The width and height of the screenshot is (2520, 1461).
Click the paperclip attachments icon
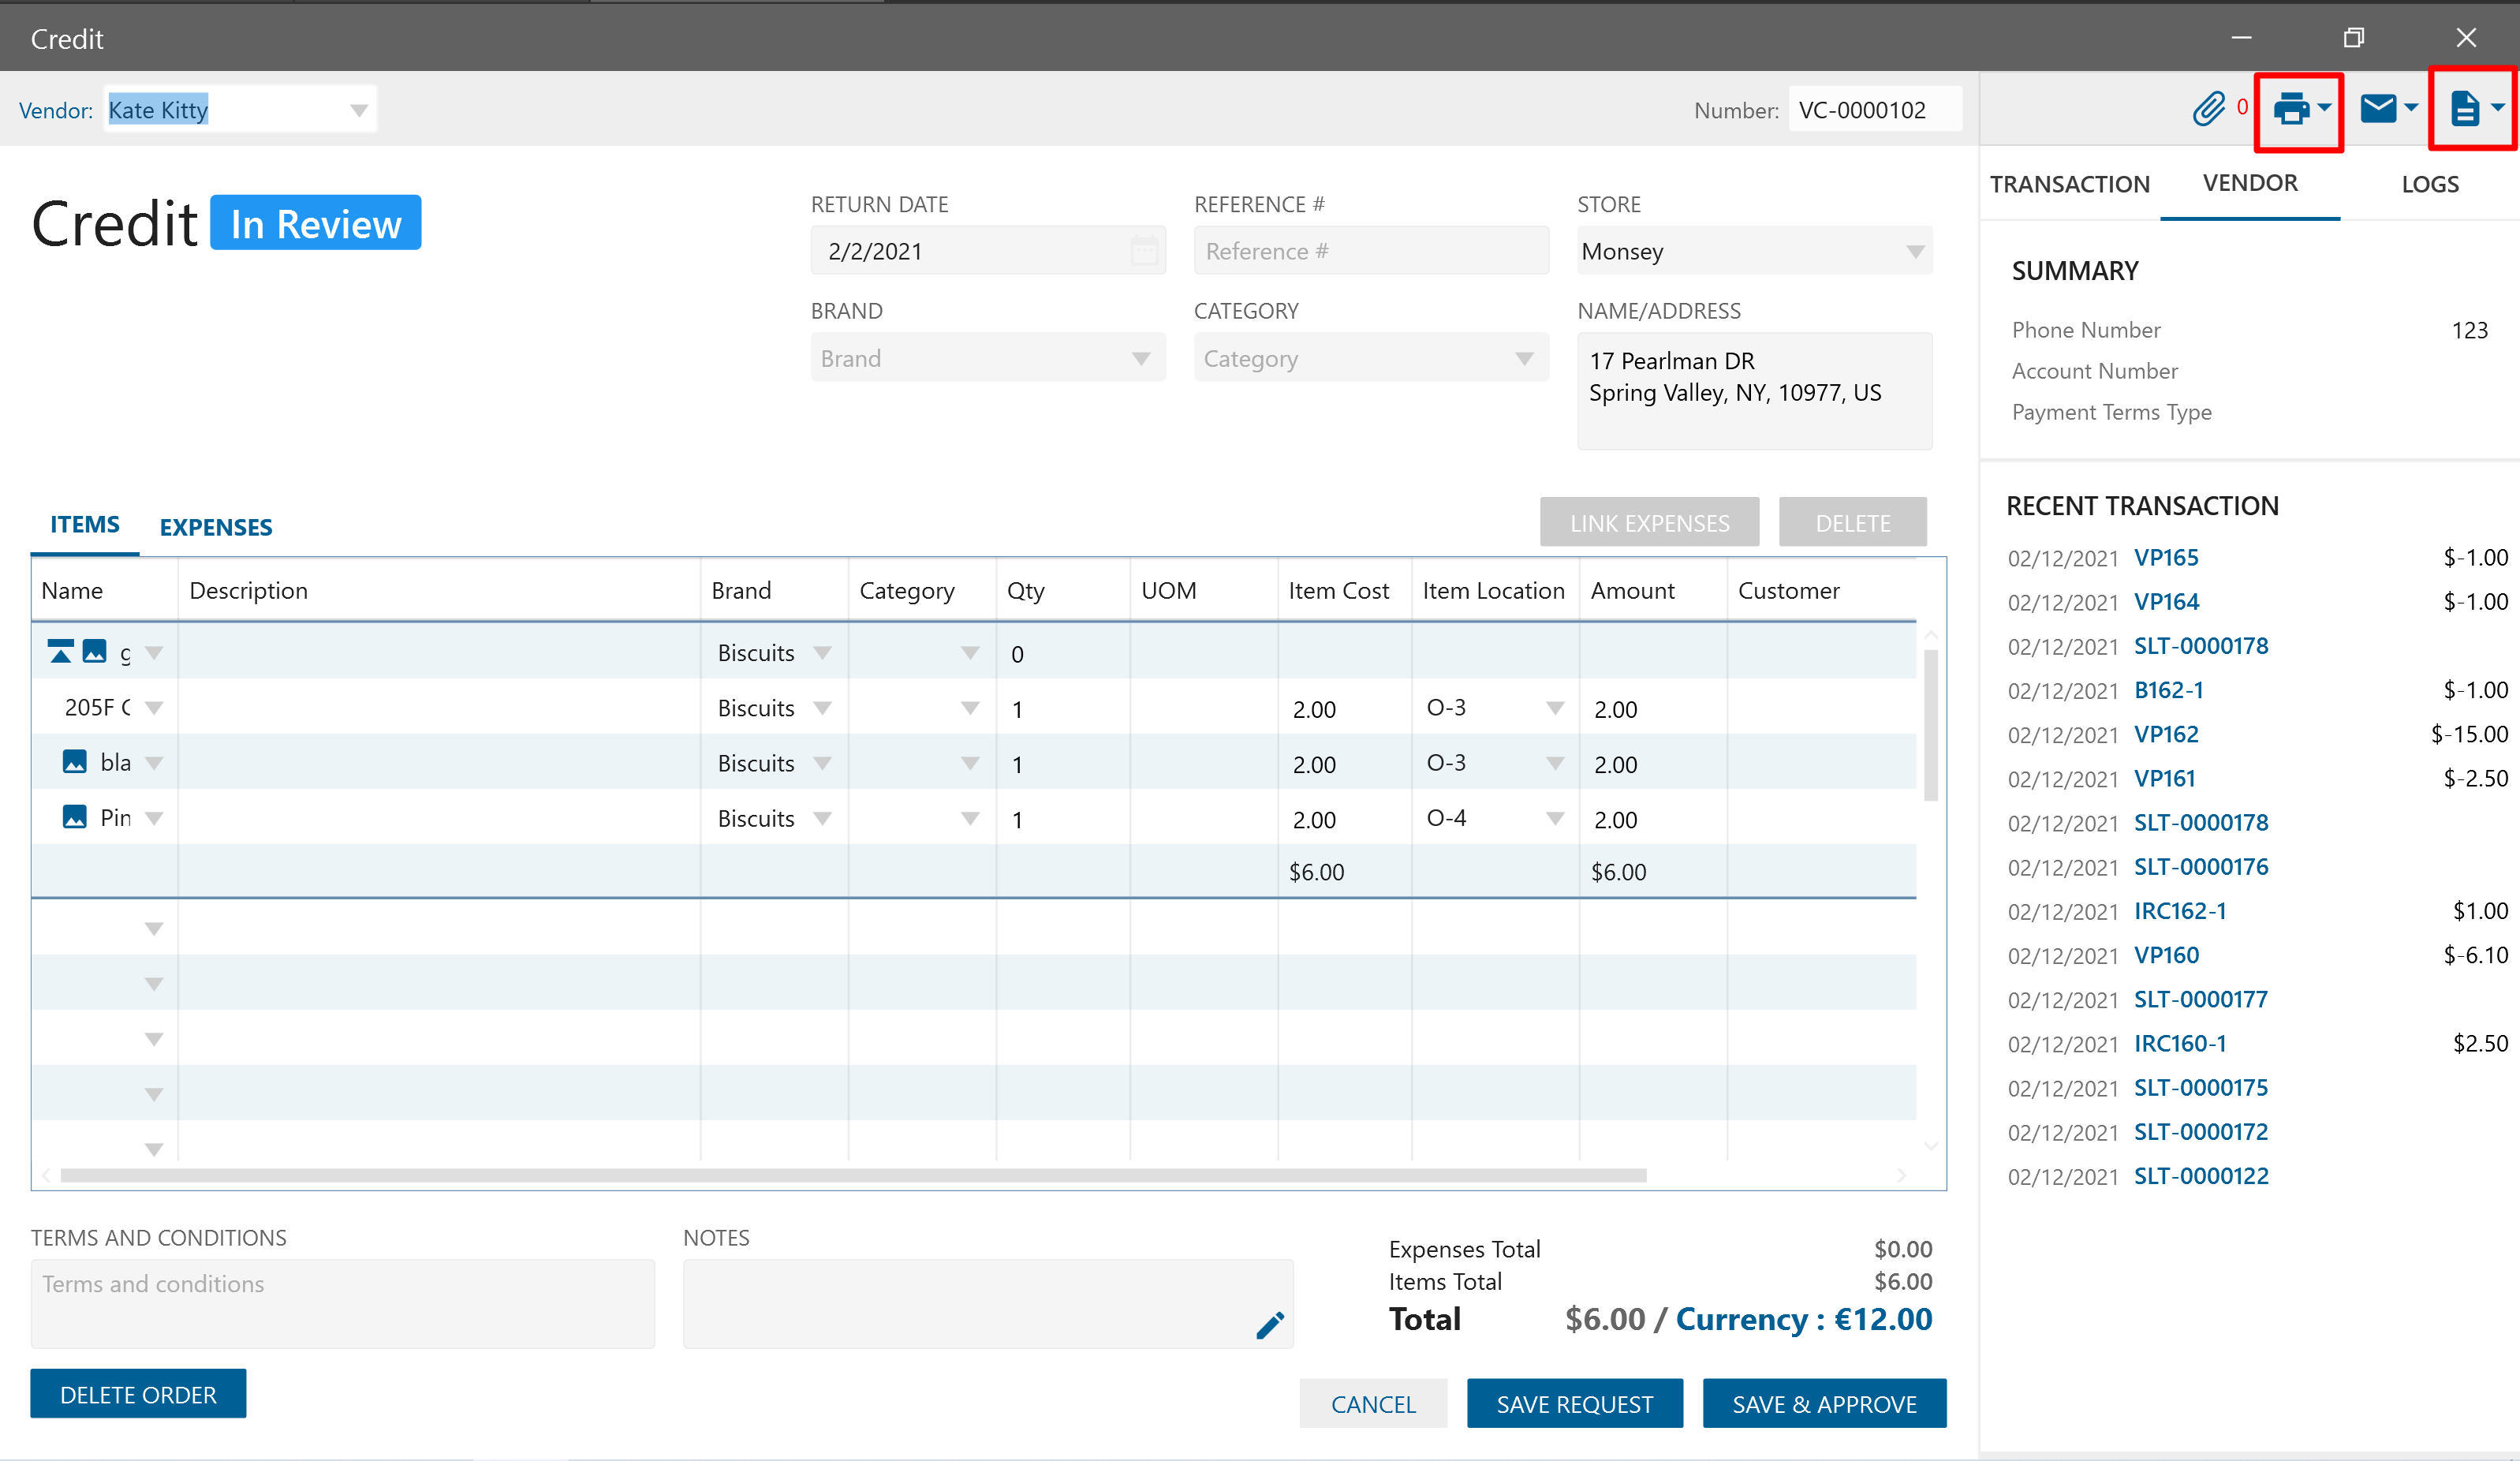[x=2208, y=108]
